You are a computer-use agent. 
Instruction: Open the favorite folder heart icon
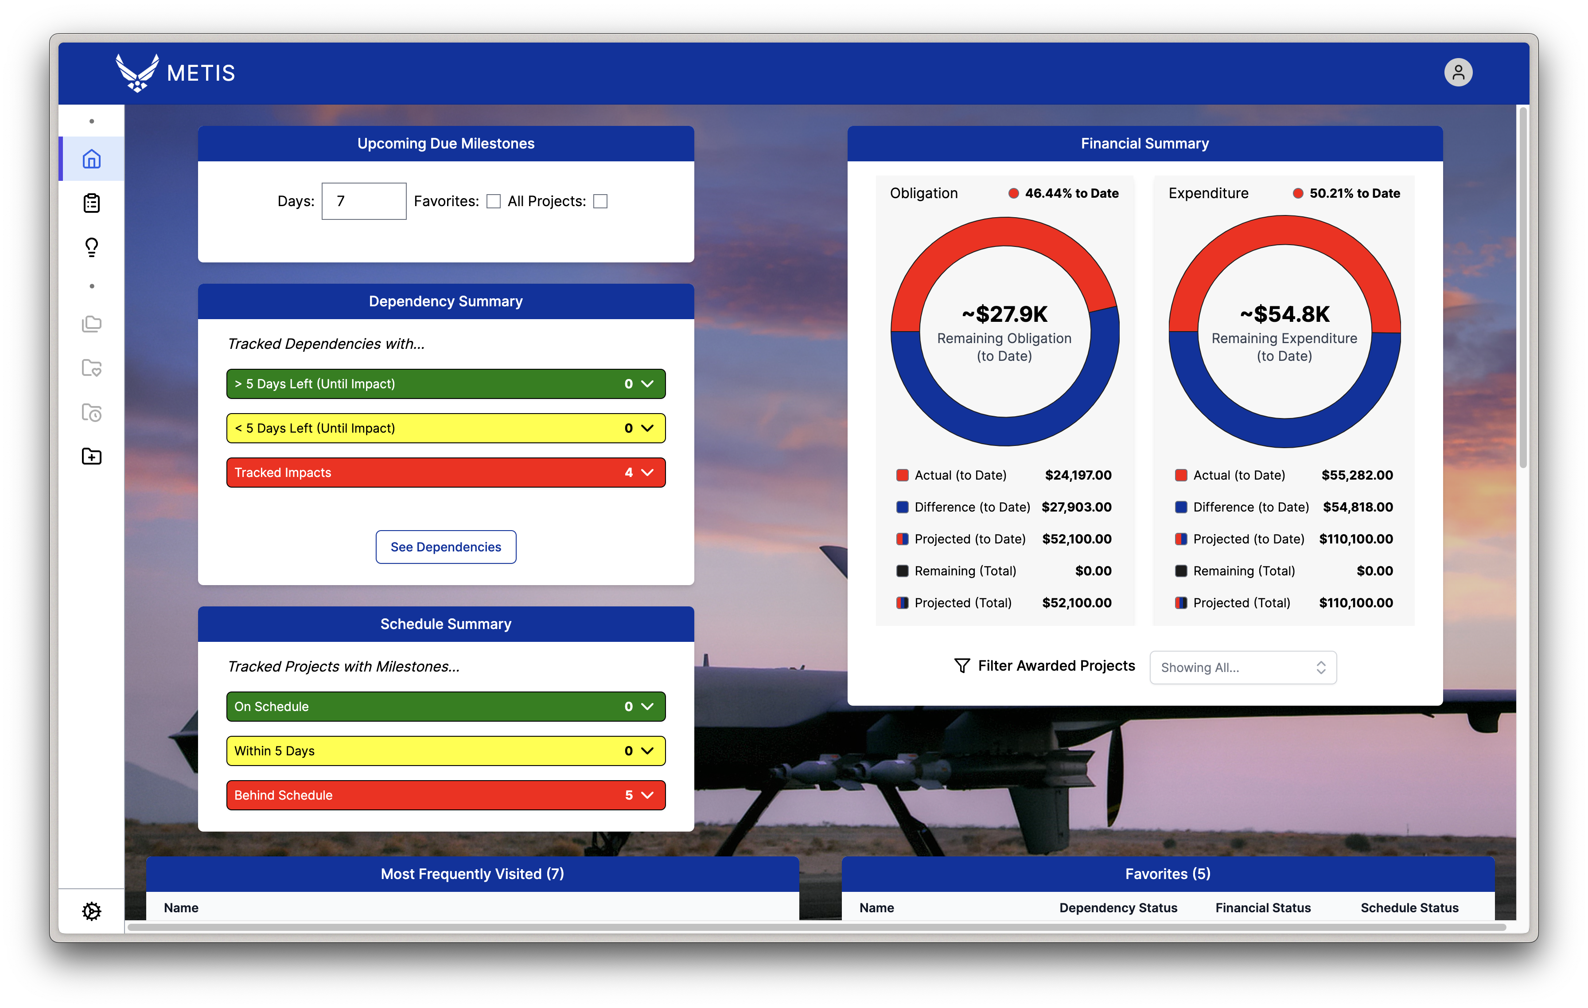(x=91, y=368)
